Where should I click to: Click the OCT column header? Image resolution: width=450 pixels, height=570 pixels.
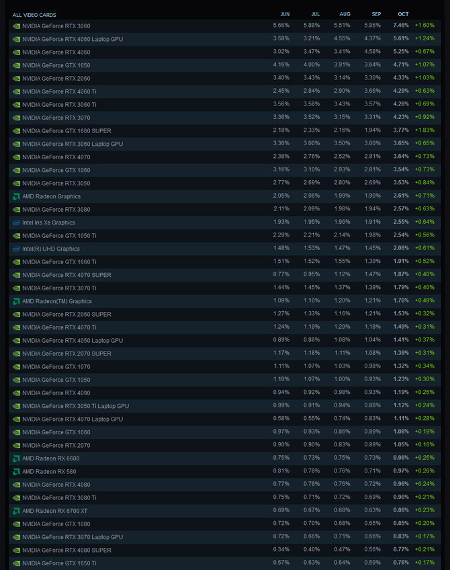(403, 14)
